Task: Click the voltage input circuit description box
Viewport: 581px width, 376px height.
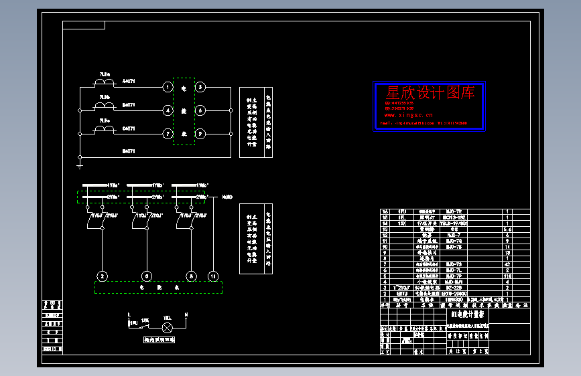Action: (256, 239)
